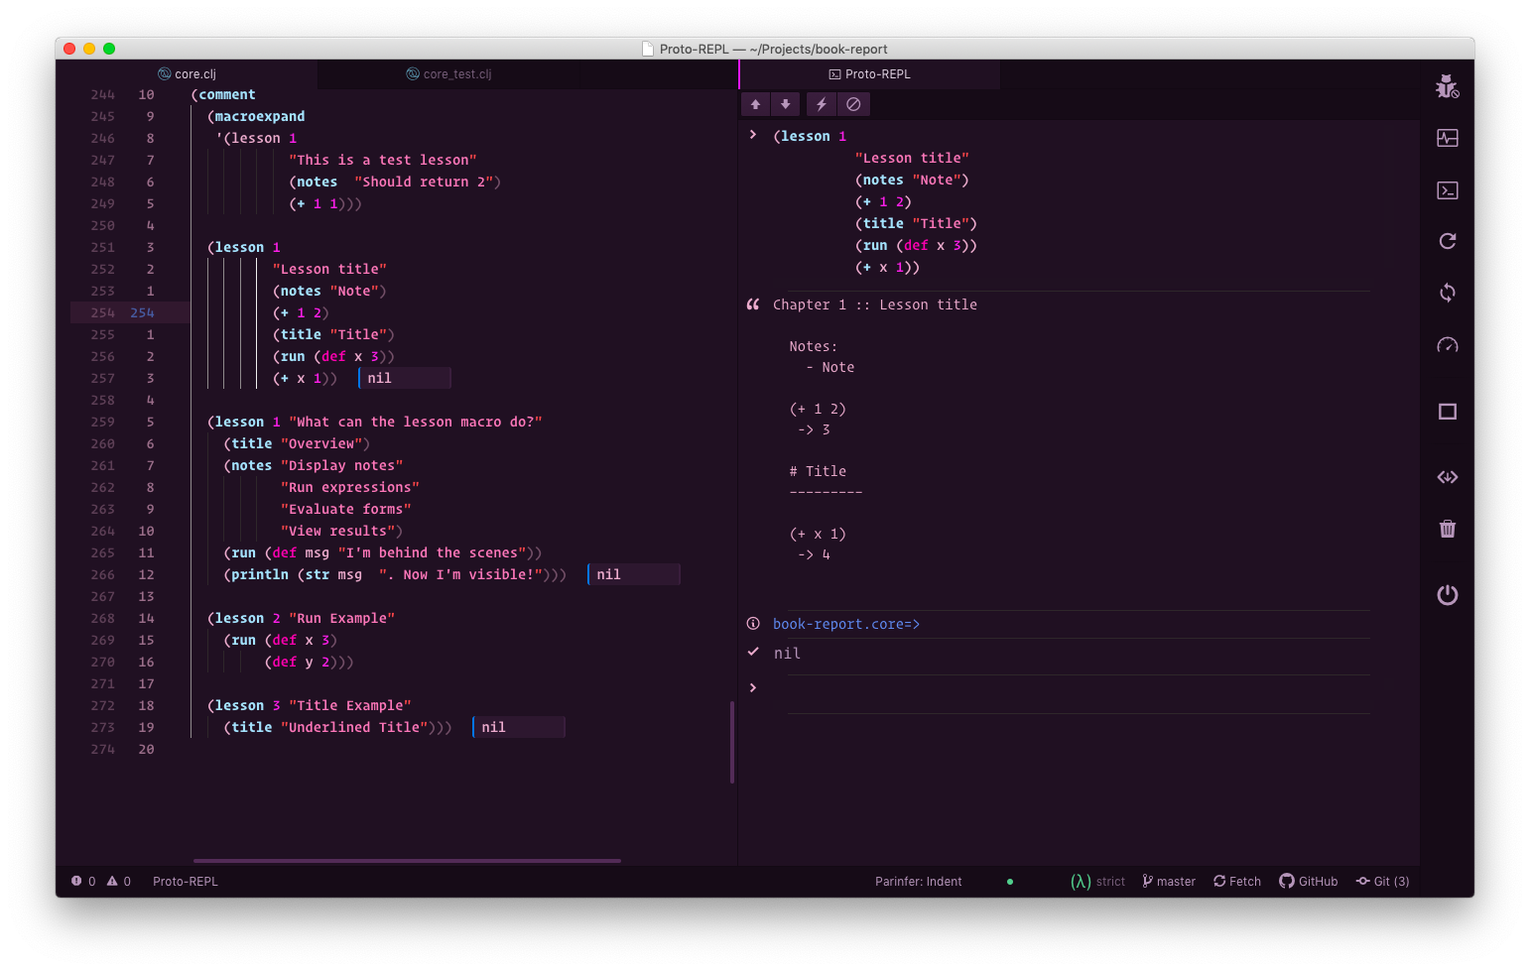Click the sync double-arrow icon
Screen dimensions: 1530x971
(x=1447, y=293)
